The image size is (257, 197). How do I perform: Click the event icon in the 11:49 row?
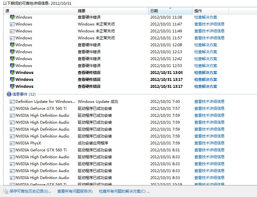coord(12,31)
